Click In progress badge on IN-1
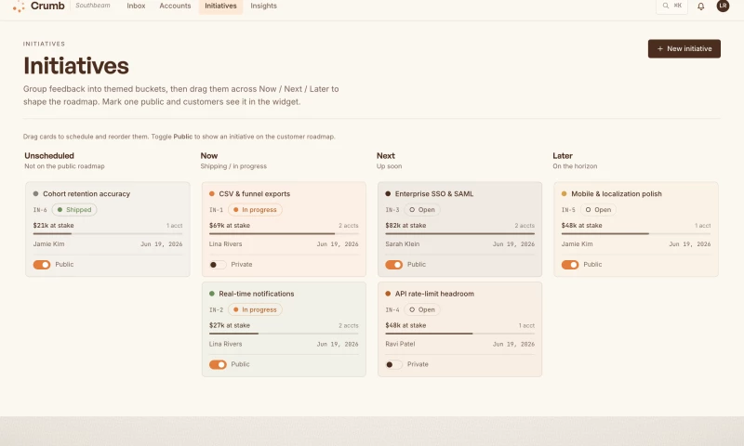The image size is (744, 446). point(255,209)
